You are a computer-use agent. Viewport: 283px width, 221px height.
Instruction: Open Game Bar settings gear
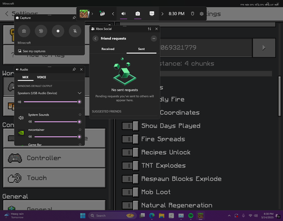coord(201,14)
